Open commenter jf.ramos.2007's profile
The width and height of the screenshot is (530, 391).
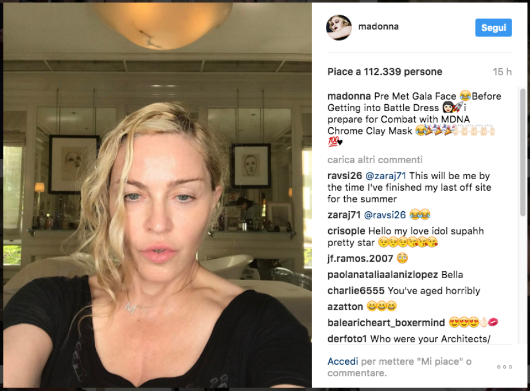tap(360, 258)
